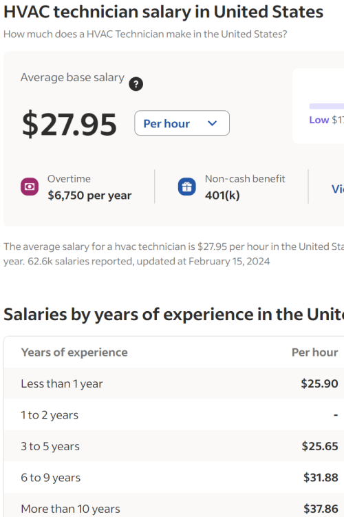Click the $6,750 per year overtime value
This screenshot has height=517, width=344.
[x=89, y=196]
